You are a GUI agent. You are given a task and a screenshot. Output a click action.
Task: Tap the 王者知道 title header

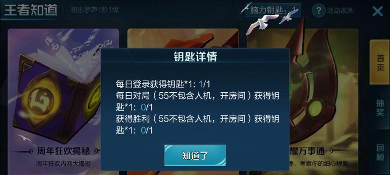[x=31, y=10]
